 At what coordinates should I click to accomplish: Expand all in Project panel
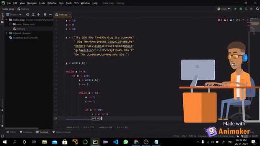[33, 15]
